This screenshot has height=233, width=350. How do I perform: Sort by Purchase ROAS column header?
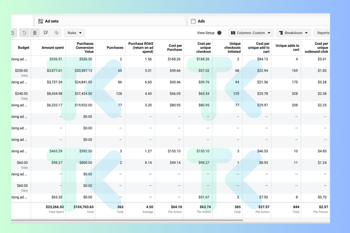(141, 47)
